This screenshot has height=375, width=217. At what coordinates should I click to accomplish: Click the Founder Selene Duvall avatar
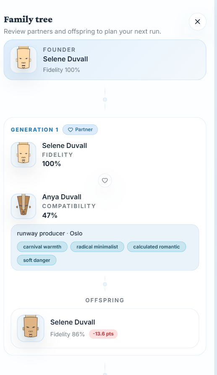pyautogui.click(x=24, y=60)
